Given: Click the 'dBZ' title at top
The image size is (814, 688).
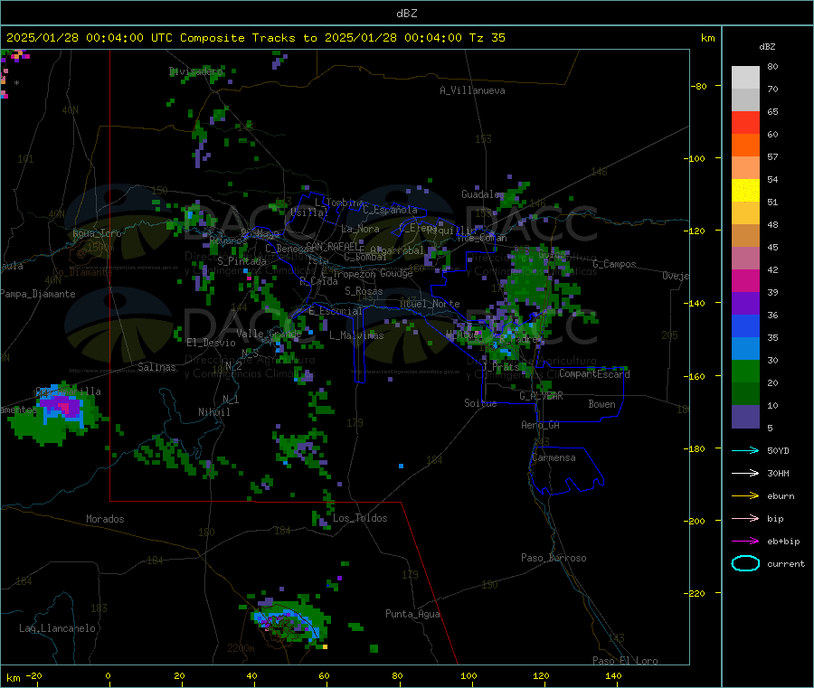Looking at the screenshot, I should tap(406, 14).
